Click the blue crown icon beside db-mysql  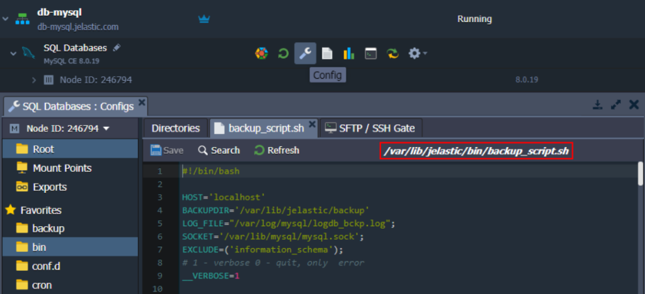[x=204, y=19]
